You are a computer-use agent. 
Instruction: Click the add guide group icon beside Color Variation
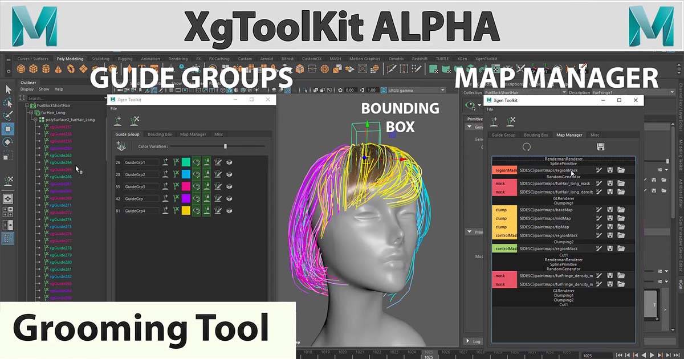[x=120, y=146]
